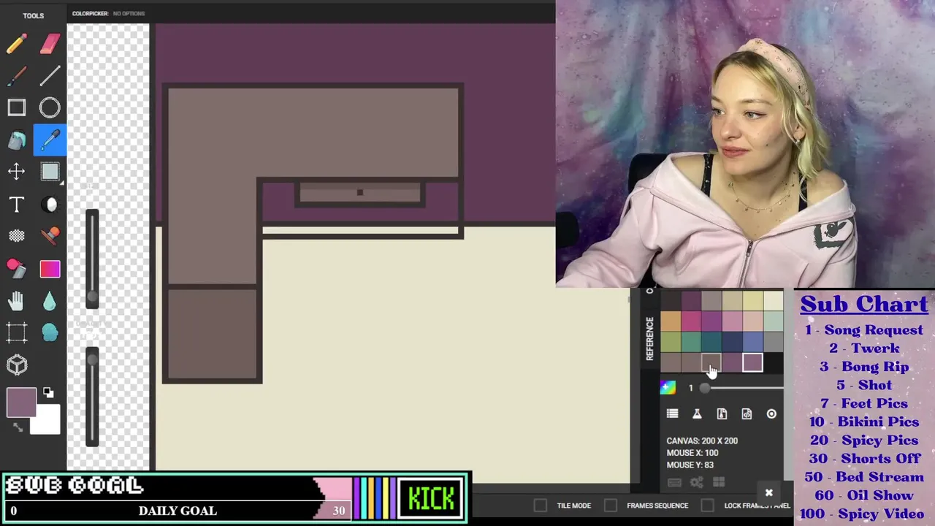Viewport: 935px width, 526px height.
Task: Select the Blur water-drop tool
Action: point(50,300)
